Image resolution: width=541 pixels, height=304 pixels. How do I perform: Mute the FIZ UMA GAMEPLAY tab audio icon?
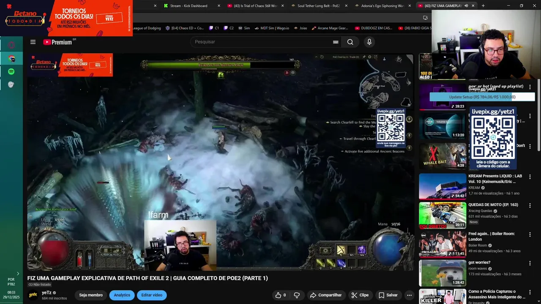(466, 5)
